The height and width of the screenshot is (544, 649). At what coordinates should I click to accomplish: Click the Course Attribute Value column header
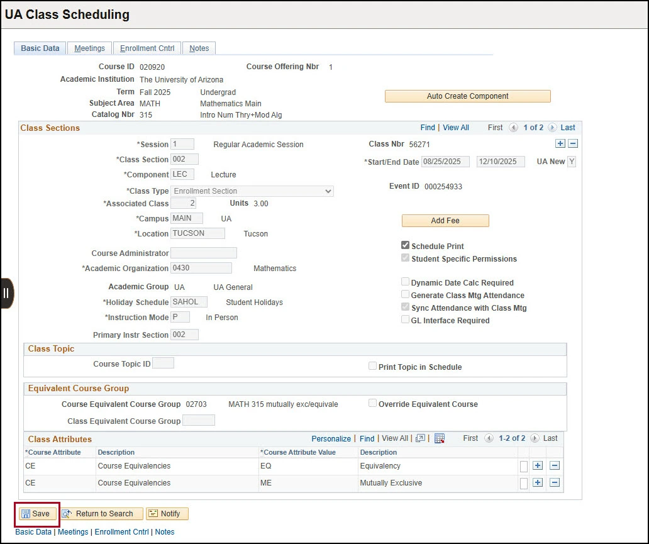[298, 452]
